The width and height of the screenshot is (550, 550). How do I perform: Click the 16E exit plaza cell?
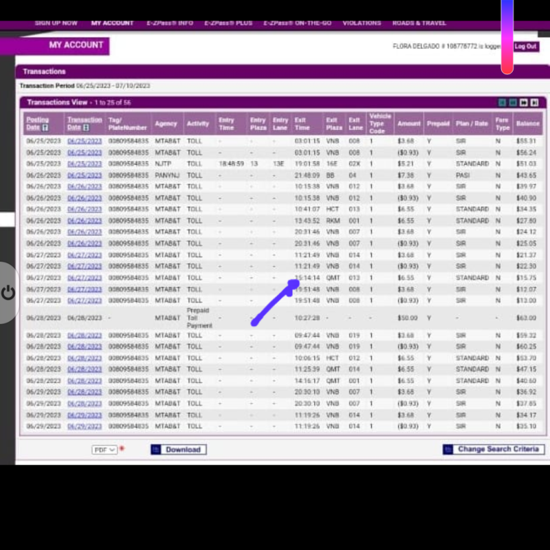(332, 164)
